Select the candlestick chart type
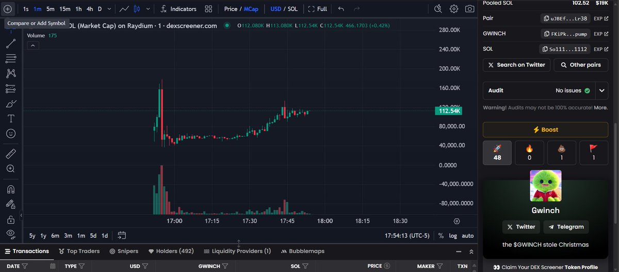 (x=137, y=9)
